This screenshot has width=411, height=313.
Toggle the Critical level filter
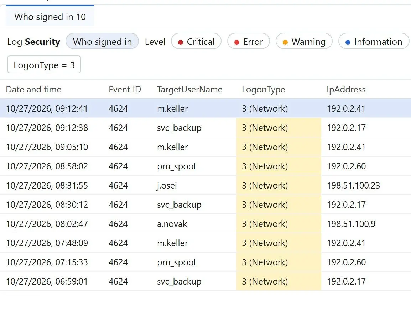(196, 41)
